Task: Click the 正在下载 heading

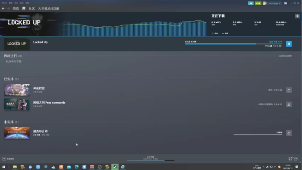Action: tap(218, 16)
